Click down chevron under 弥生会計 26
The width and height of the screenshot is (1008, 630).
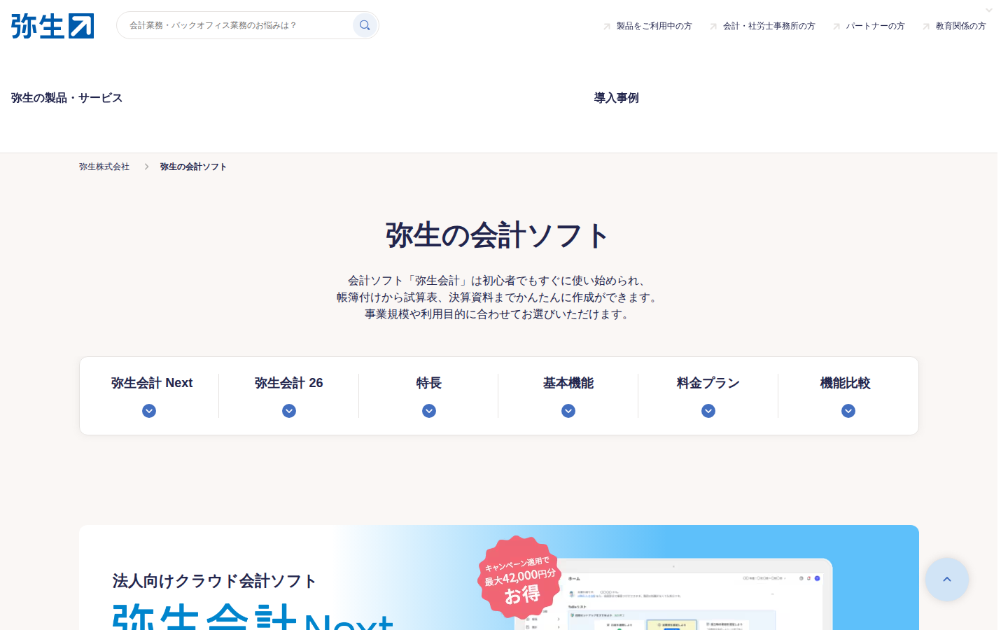tap(289, 411)
